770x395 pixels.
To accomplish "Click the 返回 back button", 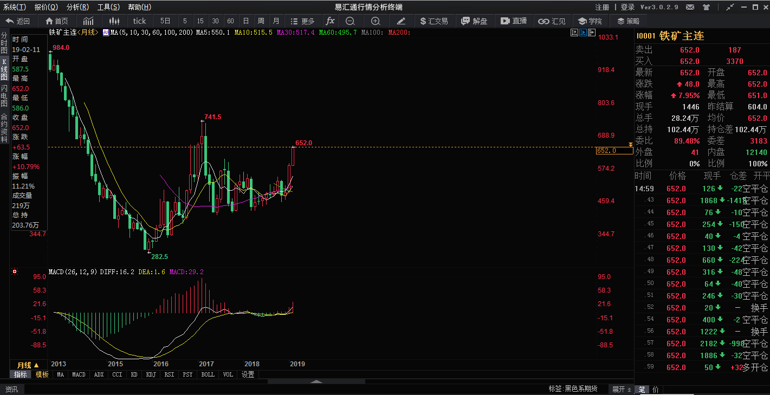I will (x=18, y=21).
